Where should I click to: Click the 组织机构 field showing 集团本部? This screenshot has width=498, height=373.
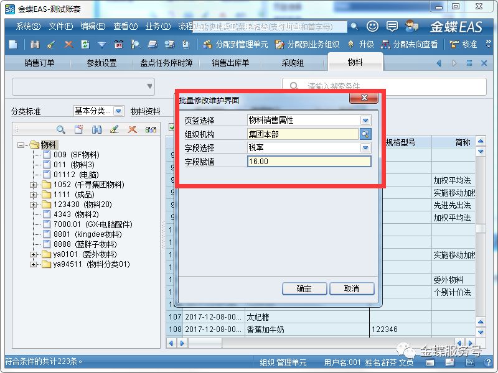coord(303,134)
